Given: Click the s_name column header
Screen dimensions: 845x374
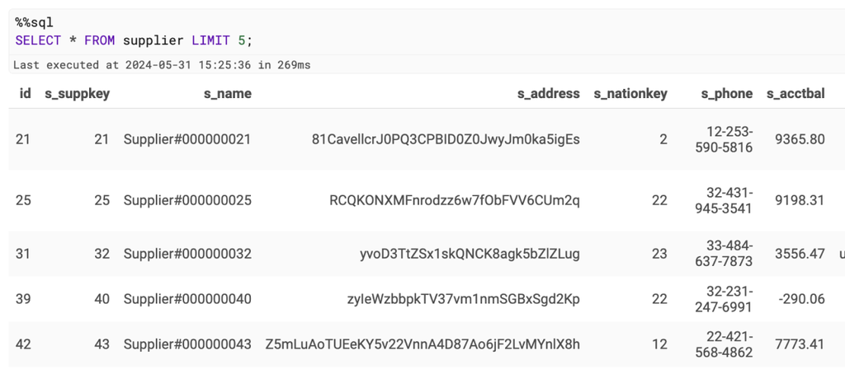Looking at the screenshot, I should pos(228,94).
